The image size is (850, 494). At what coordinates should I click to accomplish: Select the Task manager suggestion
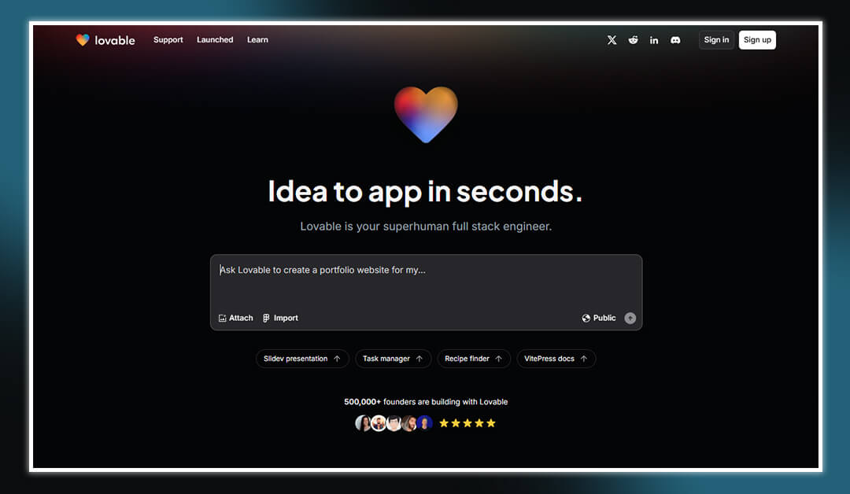[393, 359]
